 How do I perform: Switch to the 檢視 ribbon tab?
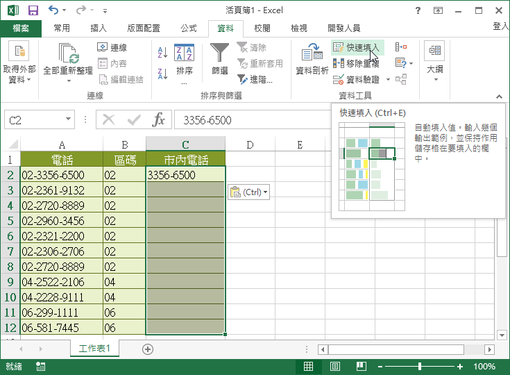point(299,28)
